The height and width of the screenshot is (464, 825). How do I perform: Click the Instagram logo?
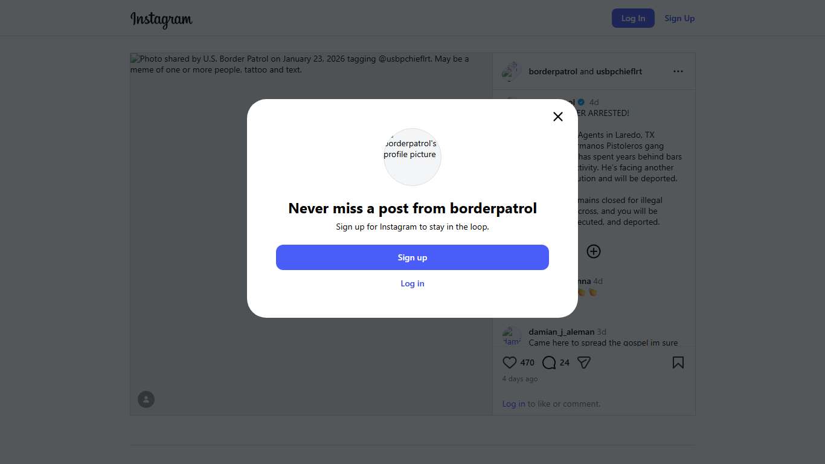161,19
